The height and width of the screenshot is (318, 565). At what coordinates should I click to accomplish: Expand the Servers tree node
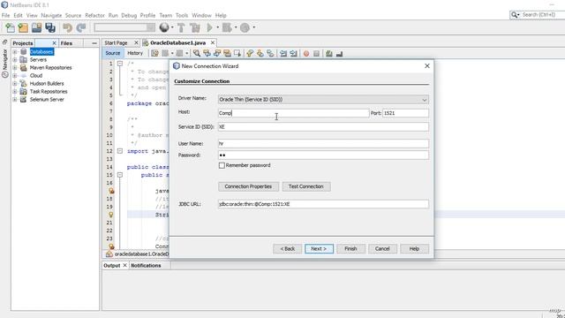(x=15, y=60)
